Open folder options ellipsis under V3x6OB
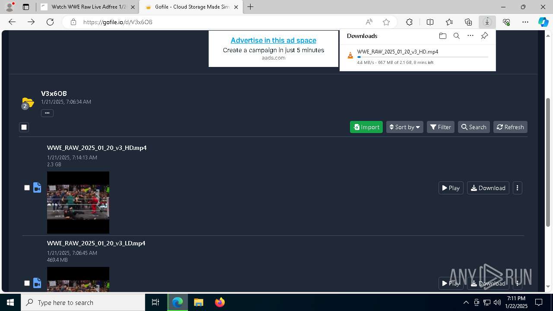 point(47,113)
